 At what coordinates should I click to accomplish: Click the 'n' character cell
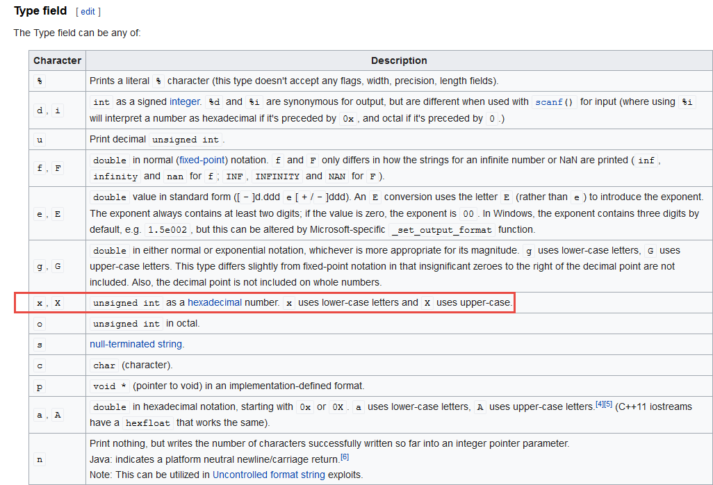click(x=39, y=459)
